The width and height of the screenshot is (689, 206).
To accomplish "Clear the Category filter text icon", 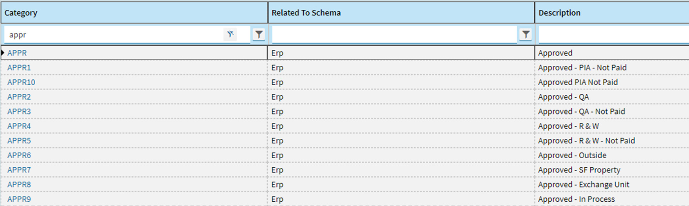I will point(230,34).
